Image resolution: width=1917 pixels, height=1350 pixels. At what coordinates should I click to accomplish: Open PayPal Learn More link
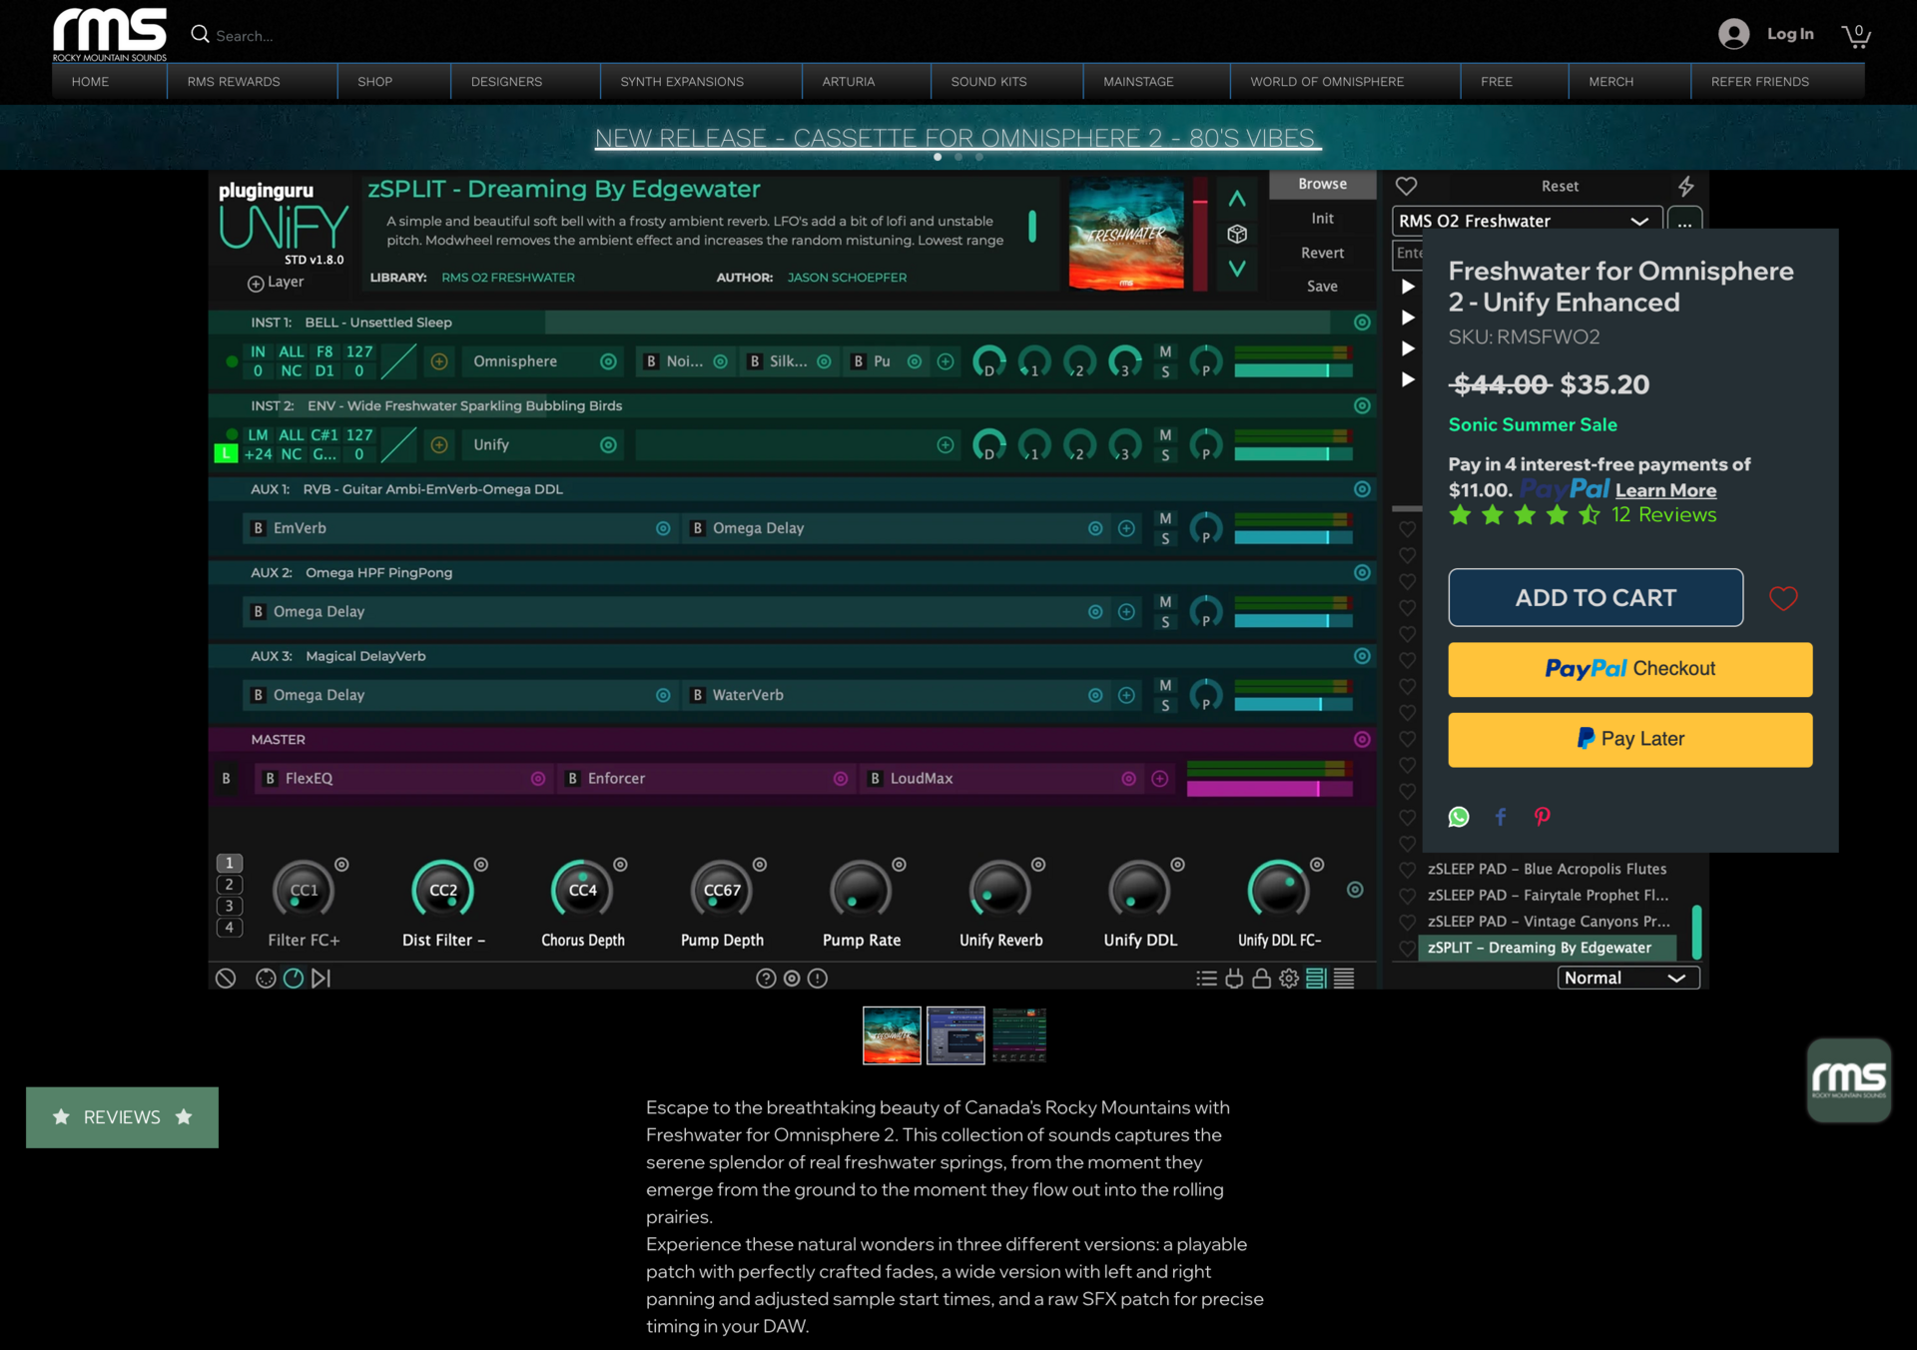pos(1665,490)
